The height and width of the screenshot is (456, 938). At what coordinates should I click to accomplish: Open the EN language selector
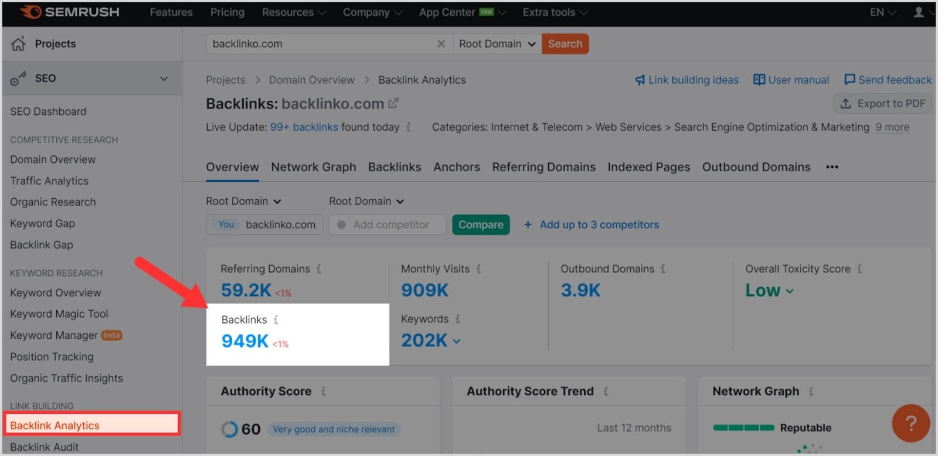882,12
